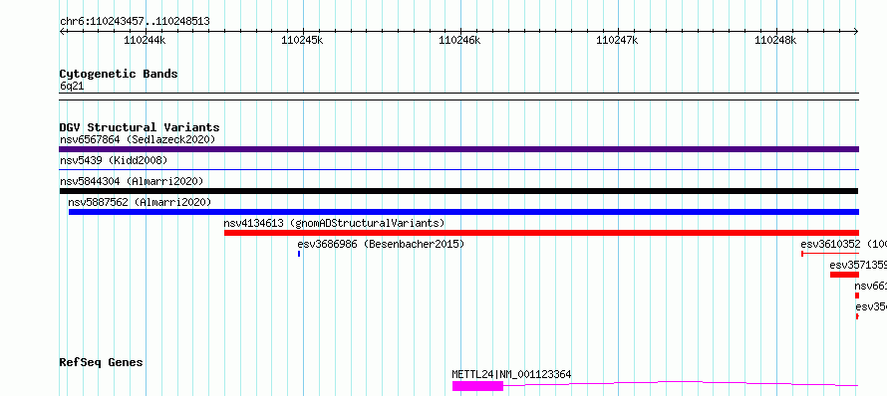Select the dark purple nsv6567864 variant bar
887x396 pixels.
tap(458, 149)
